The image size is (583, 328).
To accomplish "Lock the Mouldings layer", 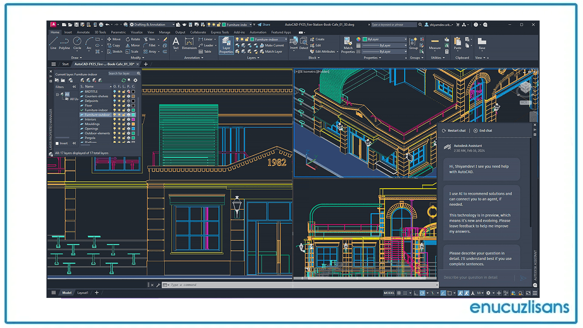I will (124, 124).
